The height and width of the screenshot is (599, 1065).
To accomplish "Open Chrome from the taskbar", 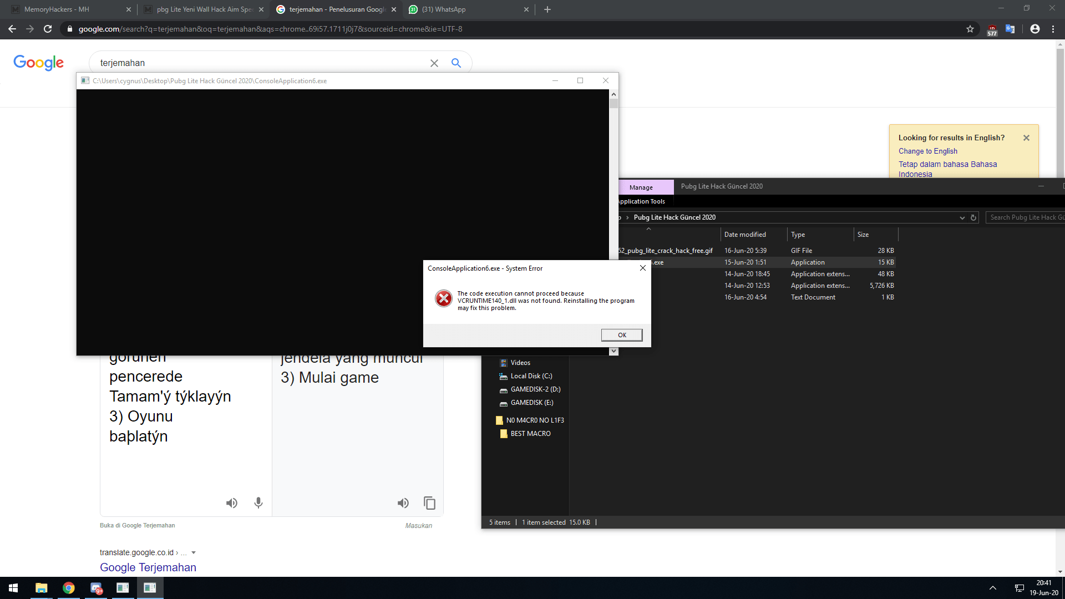I will click(x=68, y=588).
